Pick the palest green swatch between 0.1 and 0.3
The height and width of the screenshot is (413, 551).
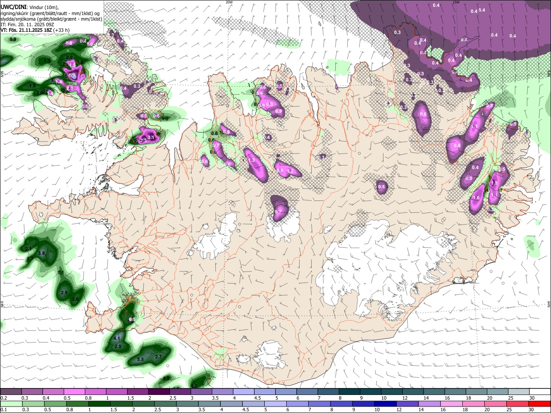click(11, 404)
